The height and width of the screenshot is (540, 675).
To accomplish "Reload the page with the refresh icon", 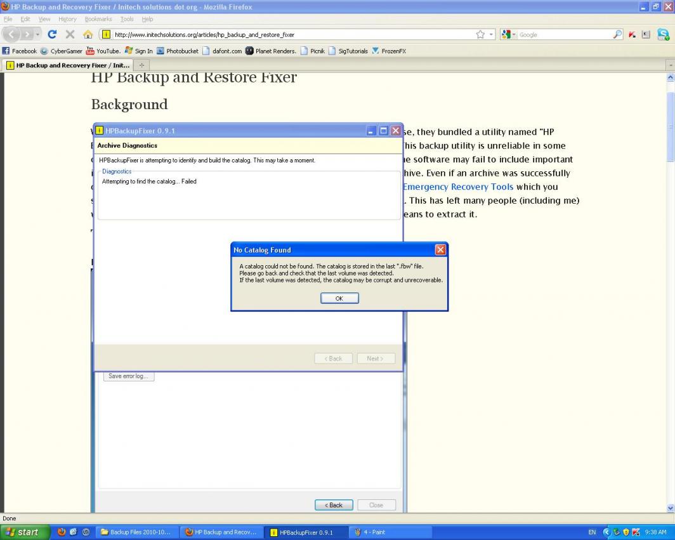I will point(52,34).
